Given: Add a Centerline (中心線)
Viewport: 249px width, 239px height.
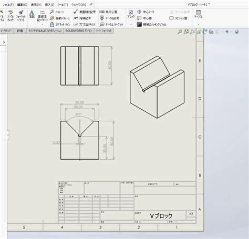Looking at the screenshot, I should point(144,18).
